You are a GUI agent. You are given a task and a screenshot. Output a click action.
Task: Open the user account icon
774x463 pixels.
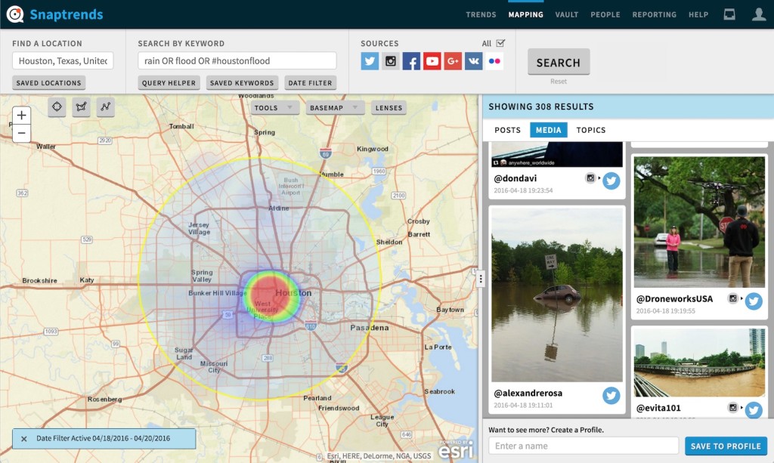(x=759, y=14)
